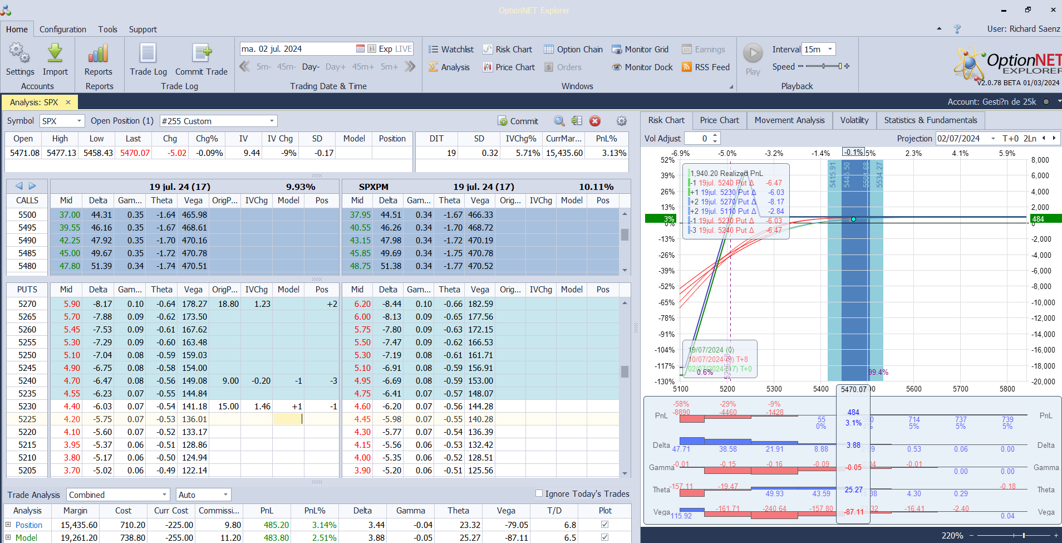This screenshot has height=543, width=1062.
Task: Switch to the Tools ribbon tab
Action: point(108,30)
